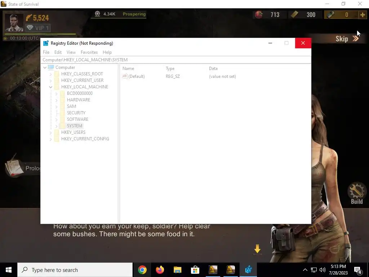Expand the SAM key
The image size is (369, 277).
pos(56,106)
